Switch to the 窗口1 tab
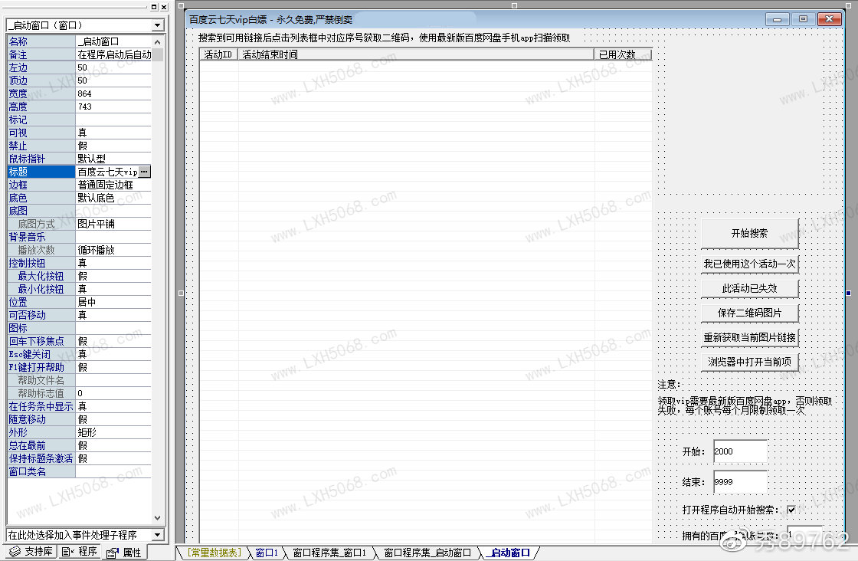Image resolution: width=858 pixels, height=561 pixels. [x=267, y=553]
